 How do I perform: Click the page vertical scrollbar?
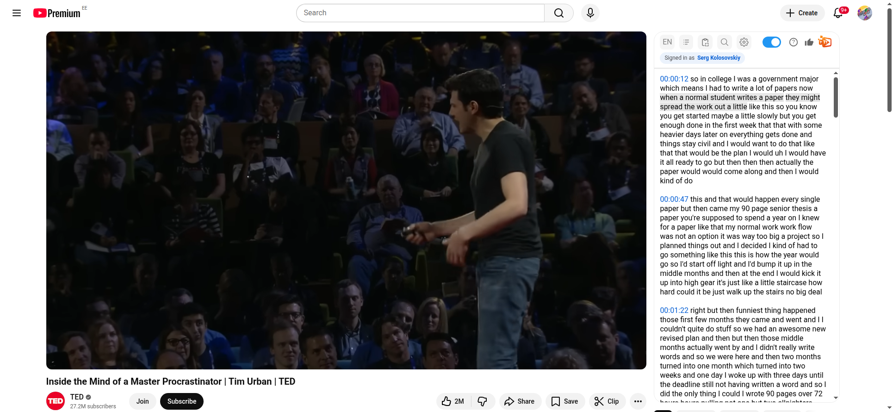coord(889,60)
